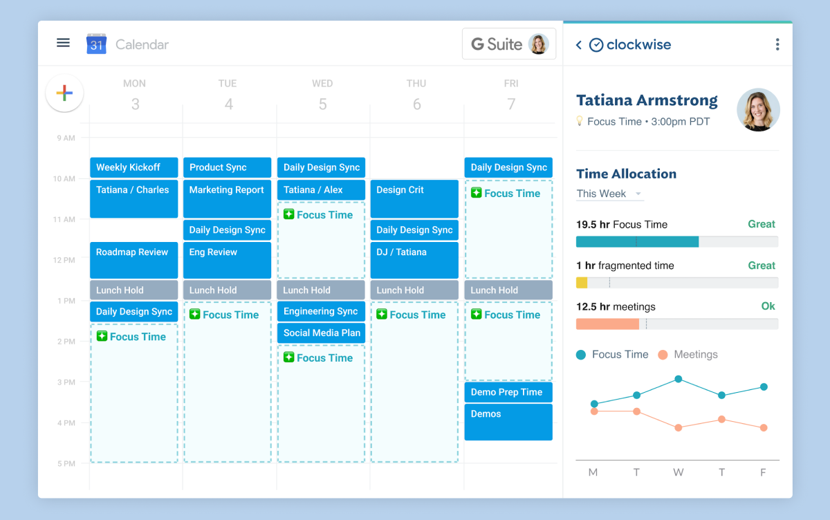Open the Weekly Kickoff event
This screenshot has width=830, height=520.
133,167
